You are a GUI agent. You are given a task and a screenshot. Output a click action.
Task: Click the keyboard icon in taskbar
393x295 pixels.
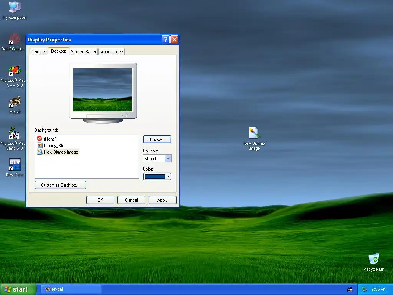(350, 290)
